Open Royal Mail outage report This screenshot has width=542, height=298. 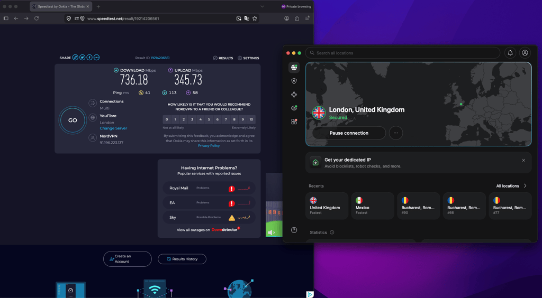coord(209,188)
